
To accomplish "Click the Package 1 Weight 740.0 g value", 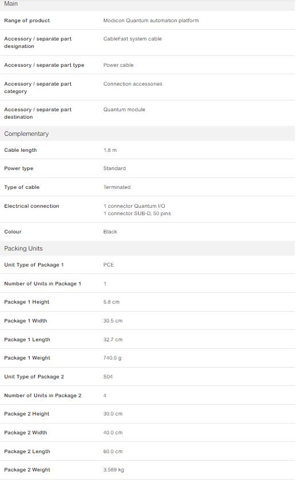I will [112, 358].
